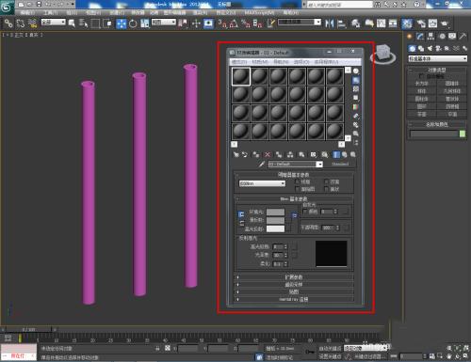Select the first material sample slot
The image size is (471, 362).
241,76
